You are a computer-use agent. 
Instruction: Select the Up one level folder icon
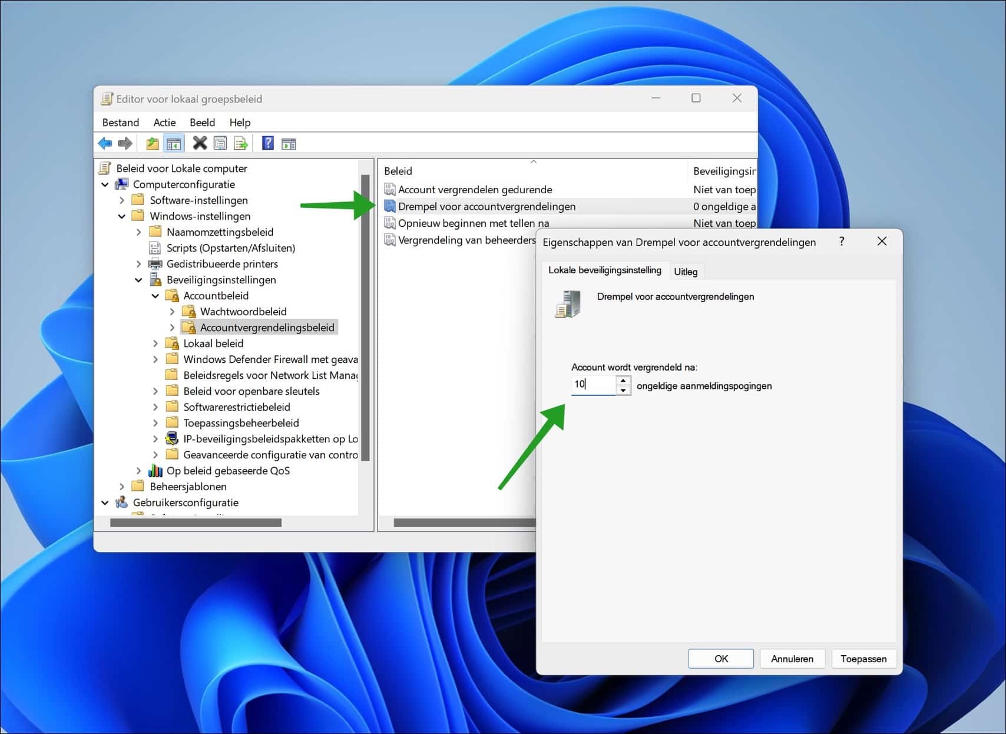click(151, 143)
